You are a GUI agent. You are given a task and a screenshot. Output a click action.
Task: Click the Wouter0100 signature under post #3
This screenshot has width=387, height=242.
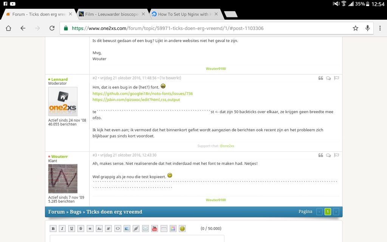pos(216,200)
